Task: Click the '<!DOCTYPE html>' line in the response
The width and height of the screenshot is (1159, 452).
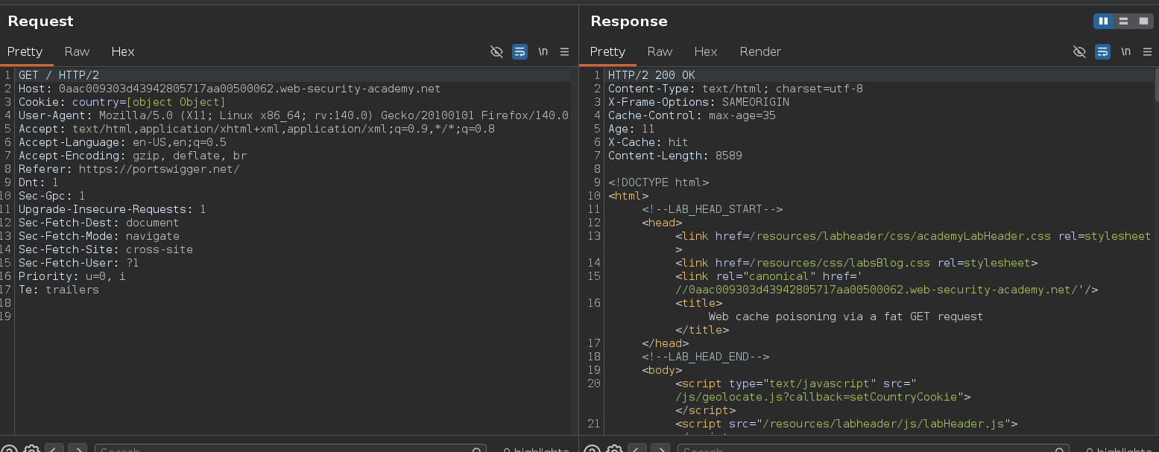Action: click(658, 182)
